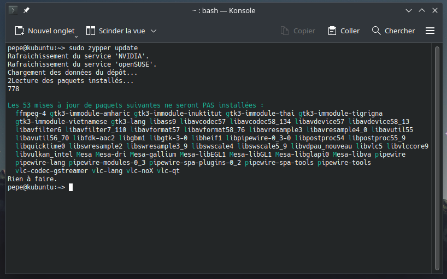Click package 'vlc-noX'
The height and width of the screenshot is (279, 447).
tap(140, 171)
